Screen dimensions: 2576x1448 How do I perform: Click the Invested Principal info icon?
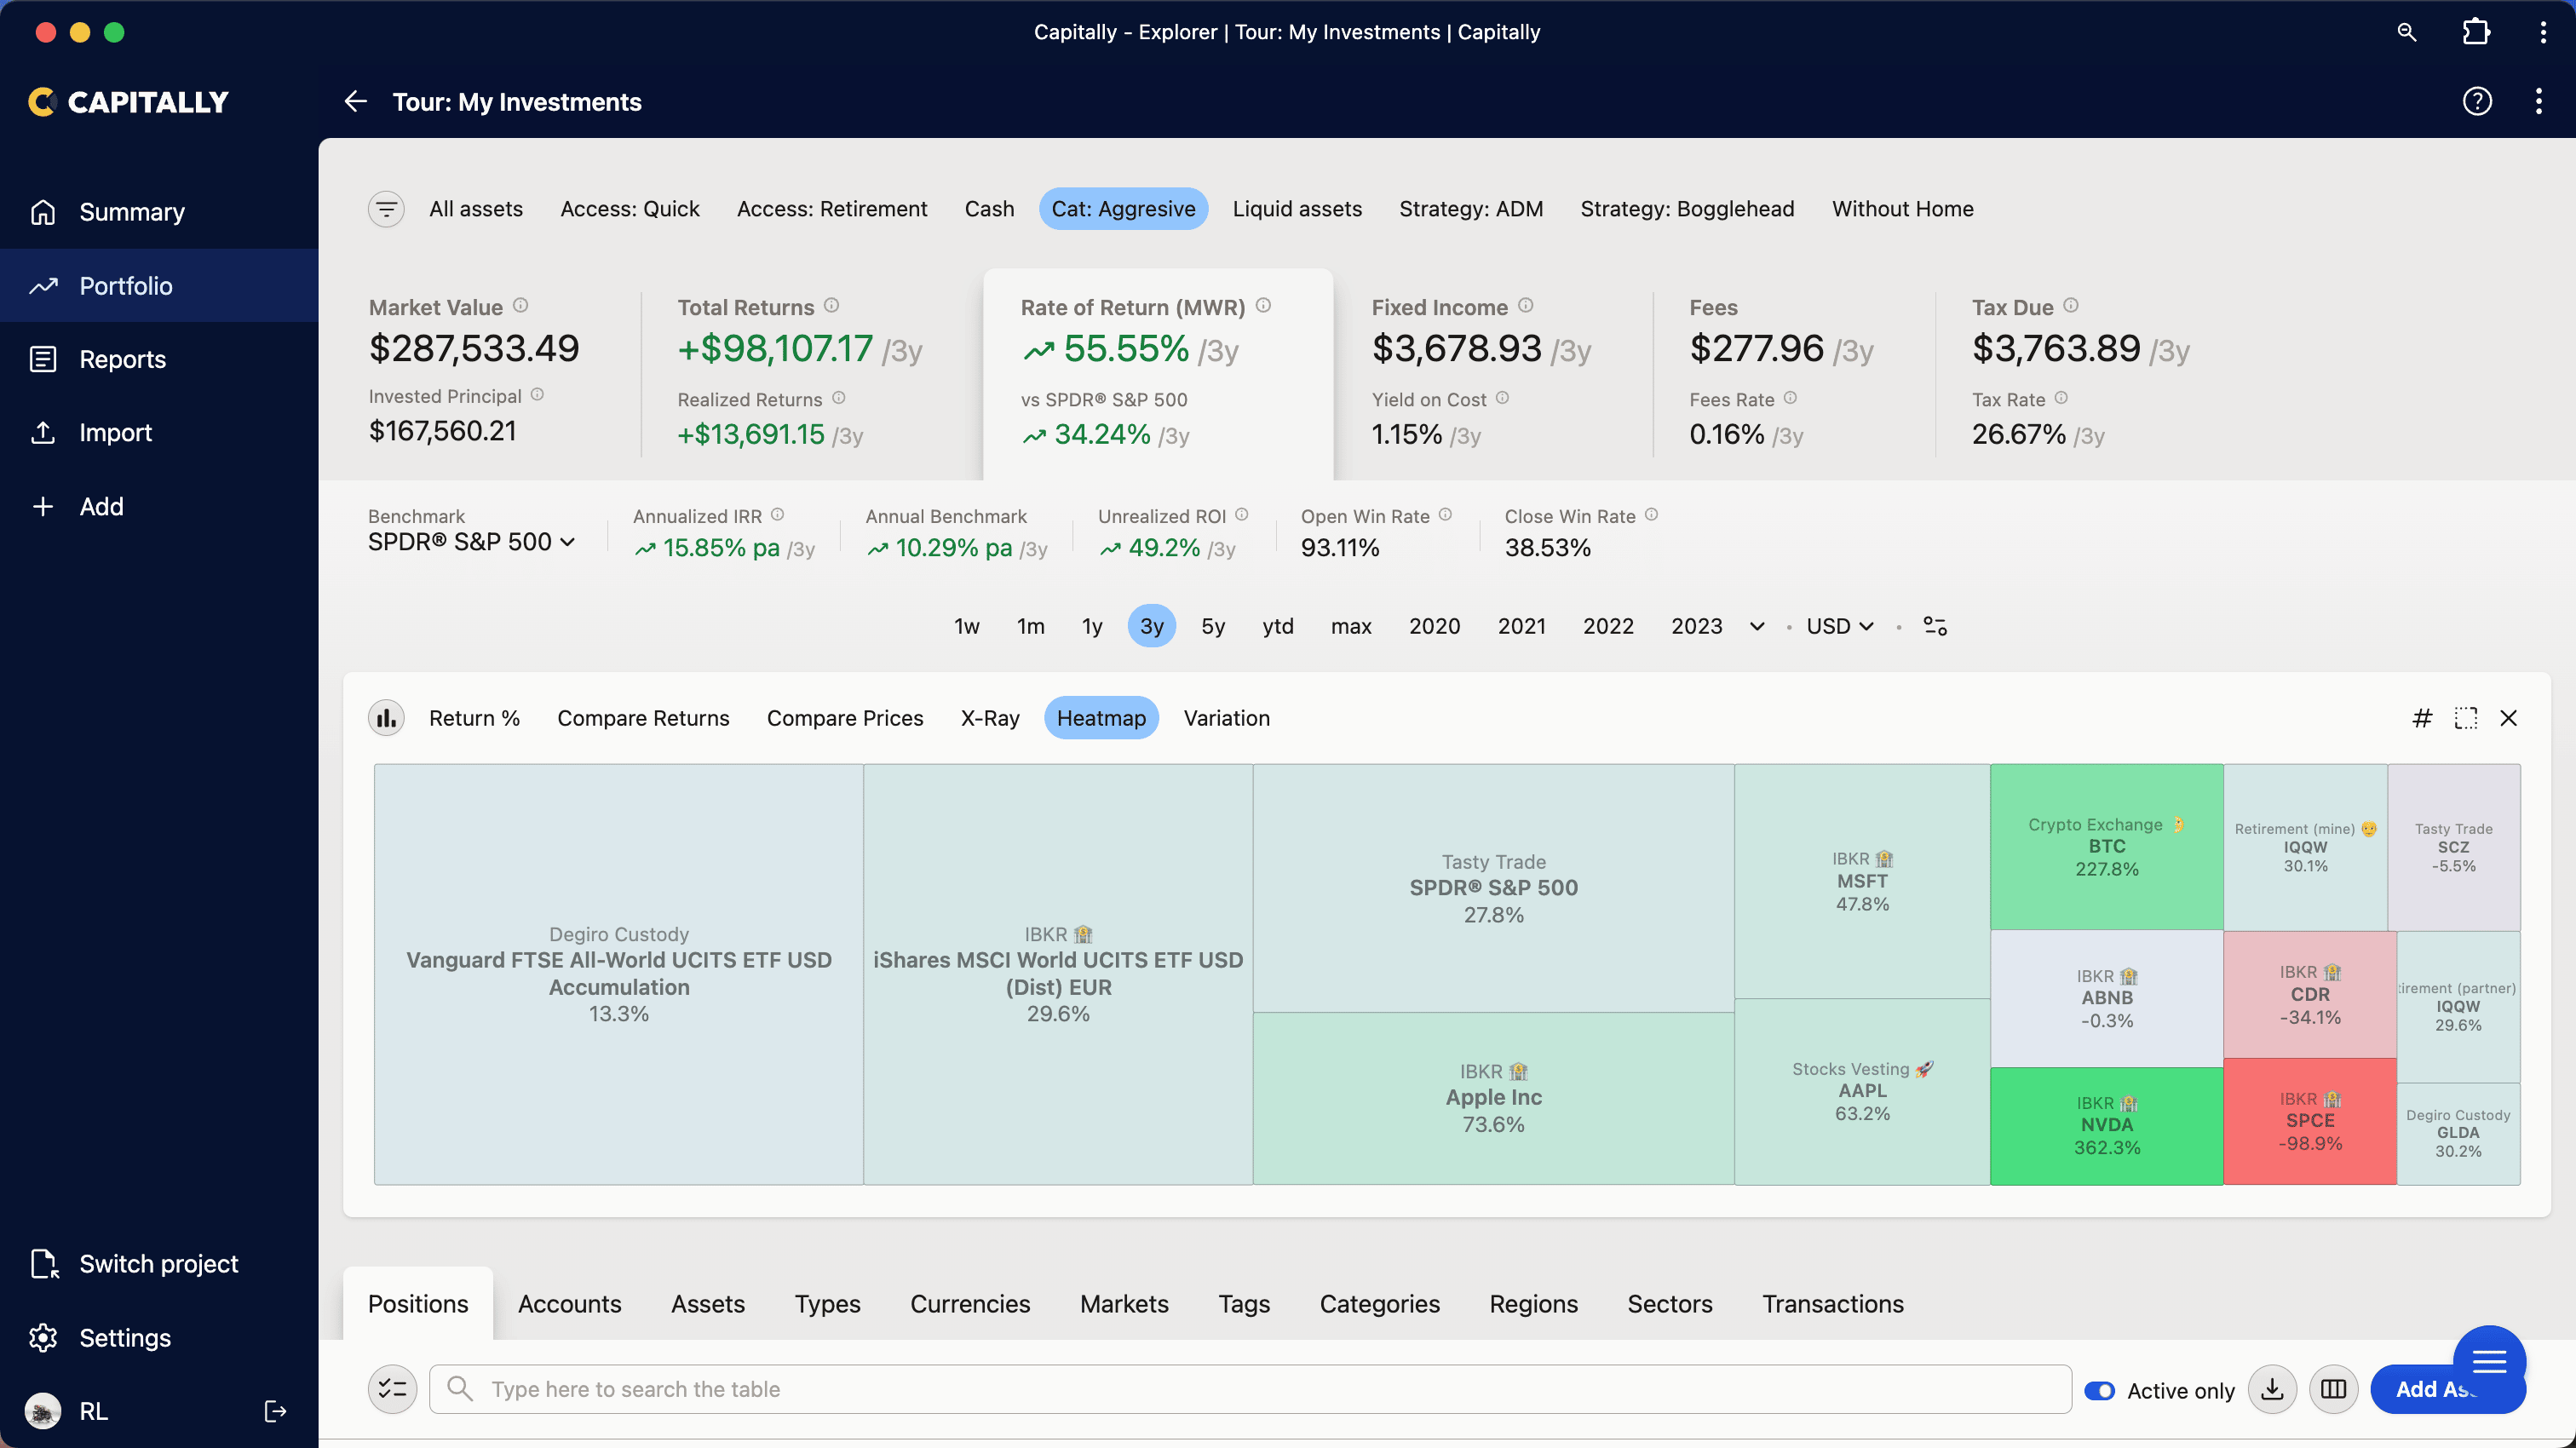[537, 395]
